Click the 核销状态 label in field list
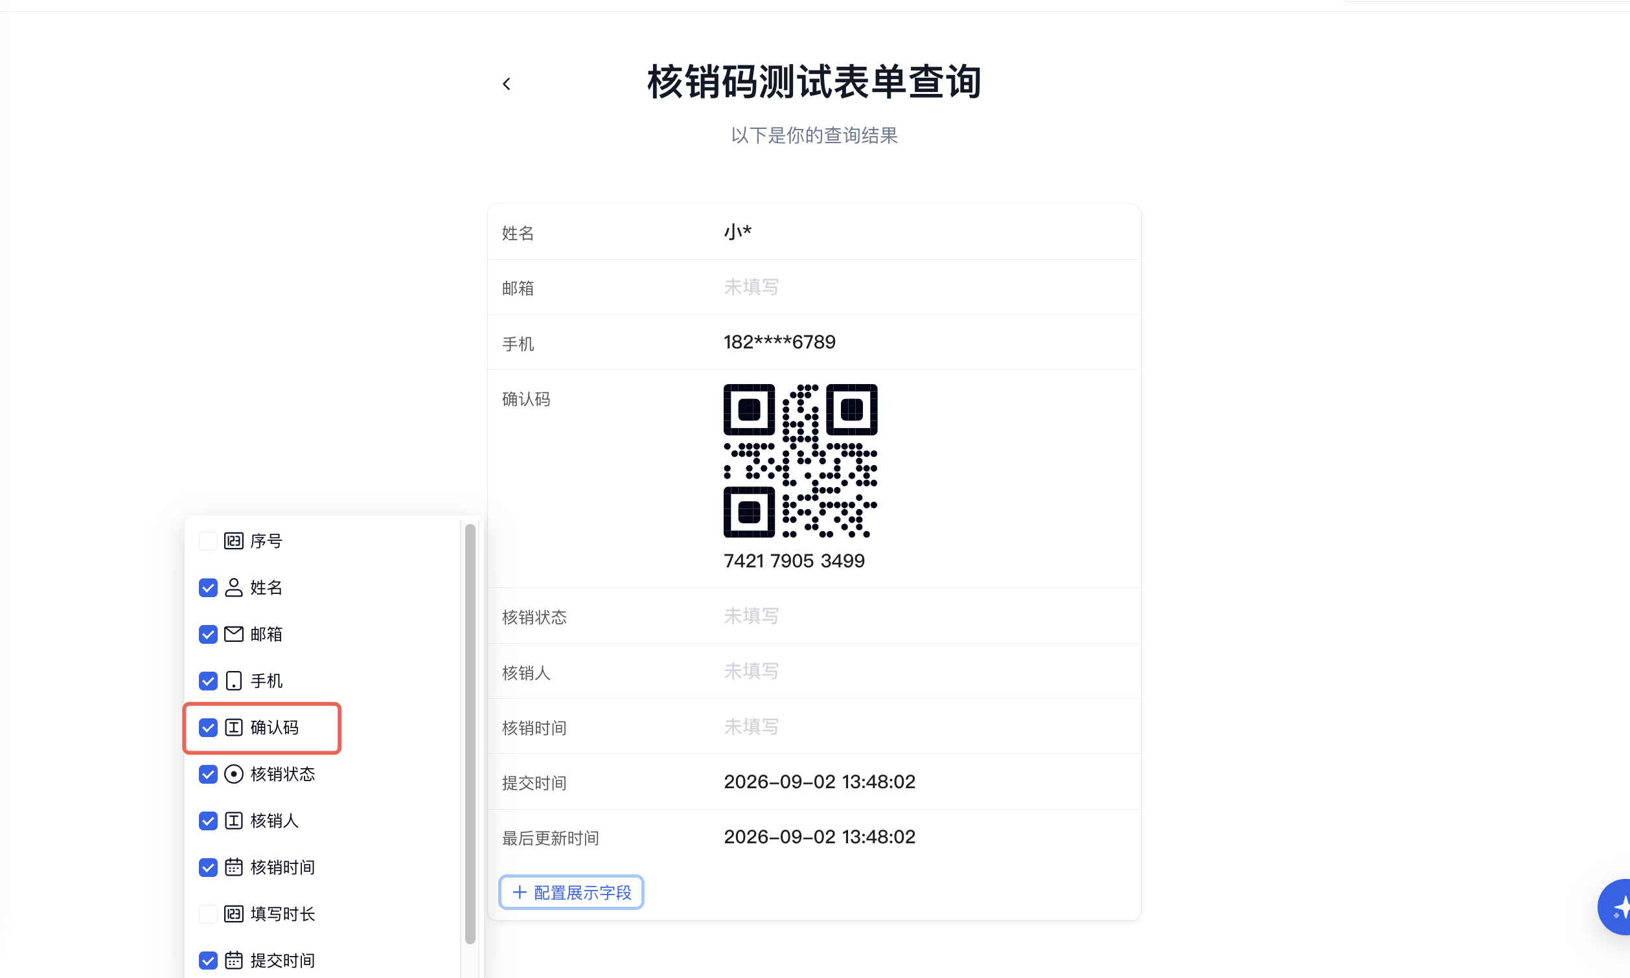Screen dimensions: 1630x978 [282, 775]
